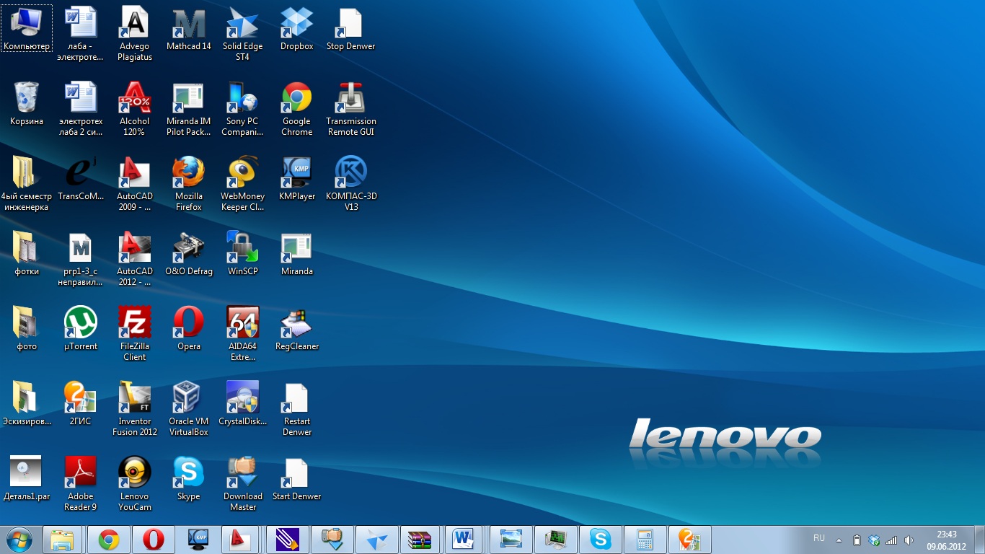Click the Mozilla Firefox shortcut
The width and height of the screenshot is (985, 554).
point(189,184)
